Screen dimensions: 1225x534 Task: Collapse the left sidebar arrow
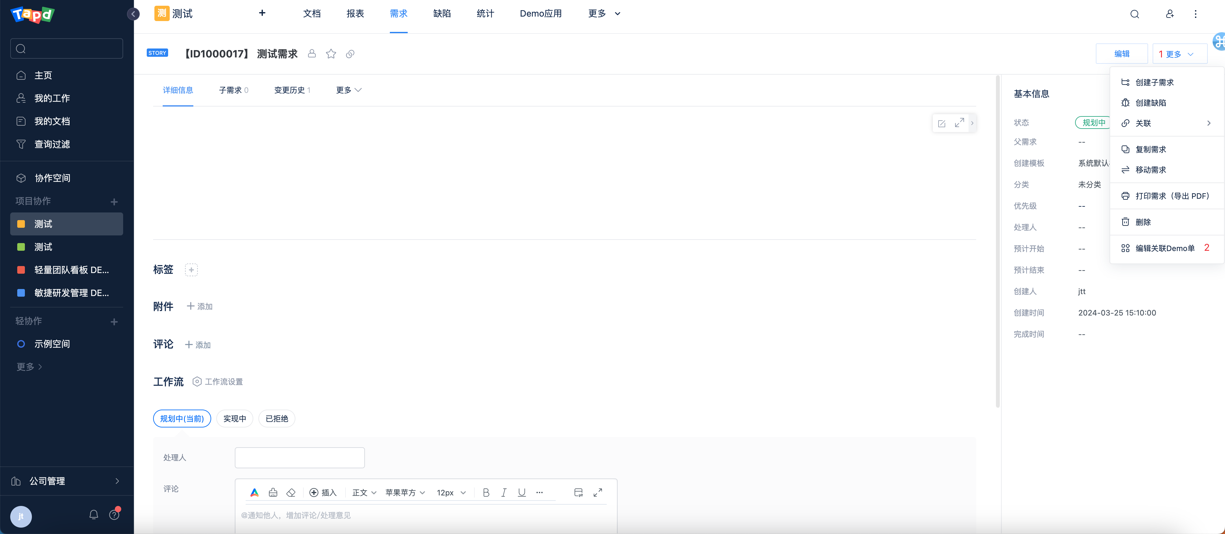pos(133,14)
